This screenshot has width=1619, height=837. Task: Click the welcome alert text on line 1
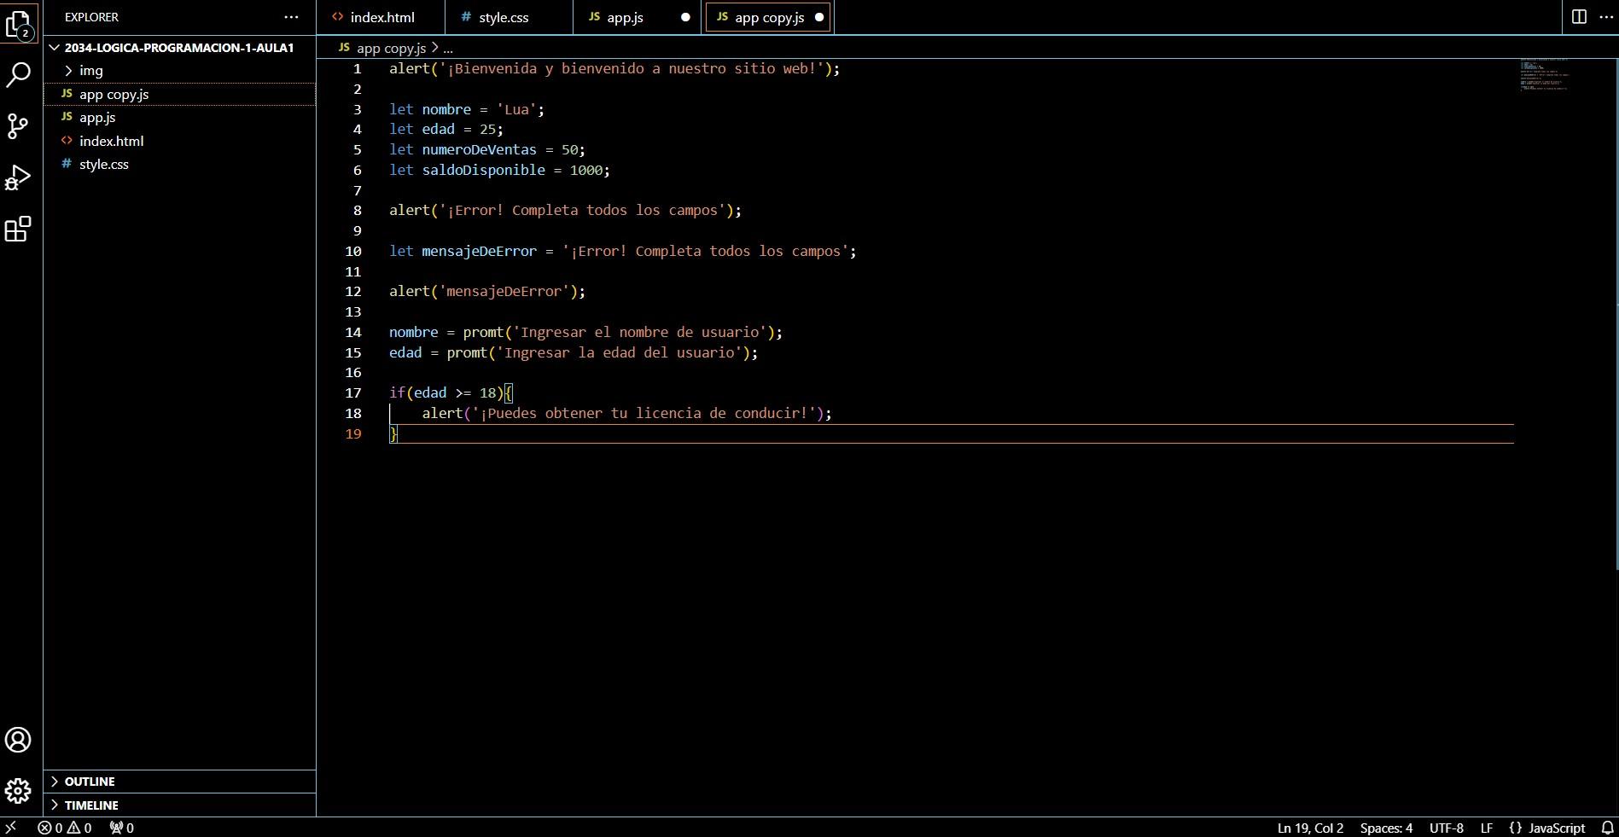(x=632, y=68)
